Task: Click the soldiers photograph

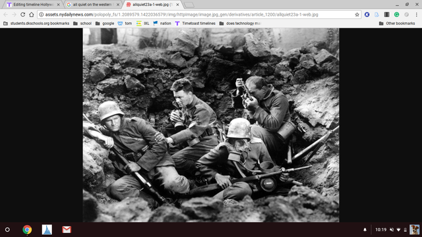Action: coord(211,125)
